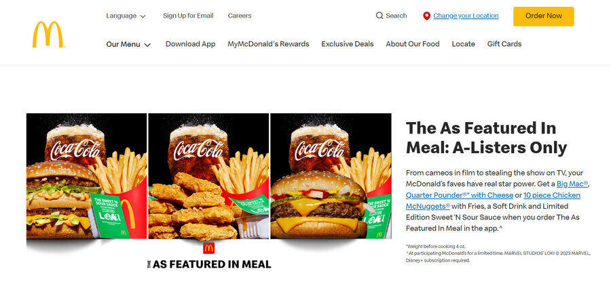This screenshot has width=611, height=286.
Task: Select MyMcDonald's Rewards in navigation
Action: [x=268, y=44]
